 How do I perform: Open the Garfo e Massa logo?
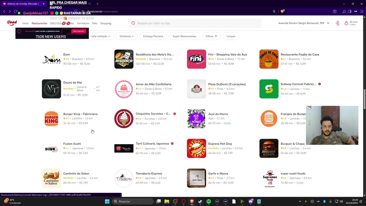click(196, 178)
